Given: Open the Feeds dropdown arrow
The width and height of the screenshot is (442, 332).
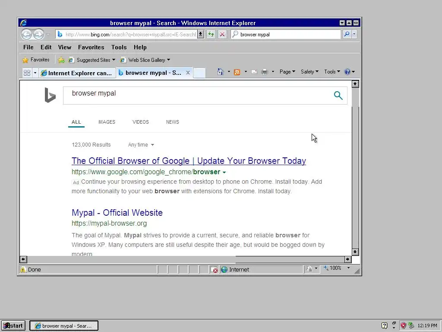Looking at the screenshot, I should point(246,72).
